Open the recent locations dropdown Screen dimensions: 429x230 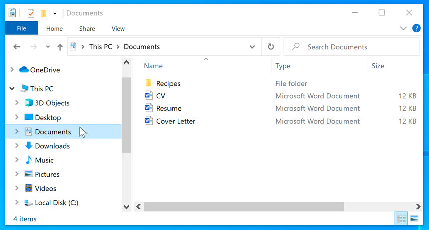tap(48, 47)
